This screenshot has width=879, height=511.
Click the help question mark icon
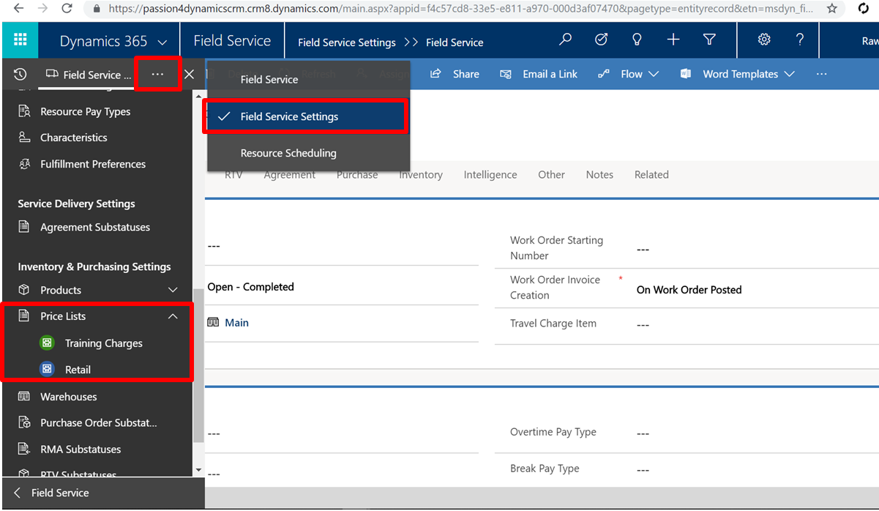pos(800,40)
